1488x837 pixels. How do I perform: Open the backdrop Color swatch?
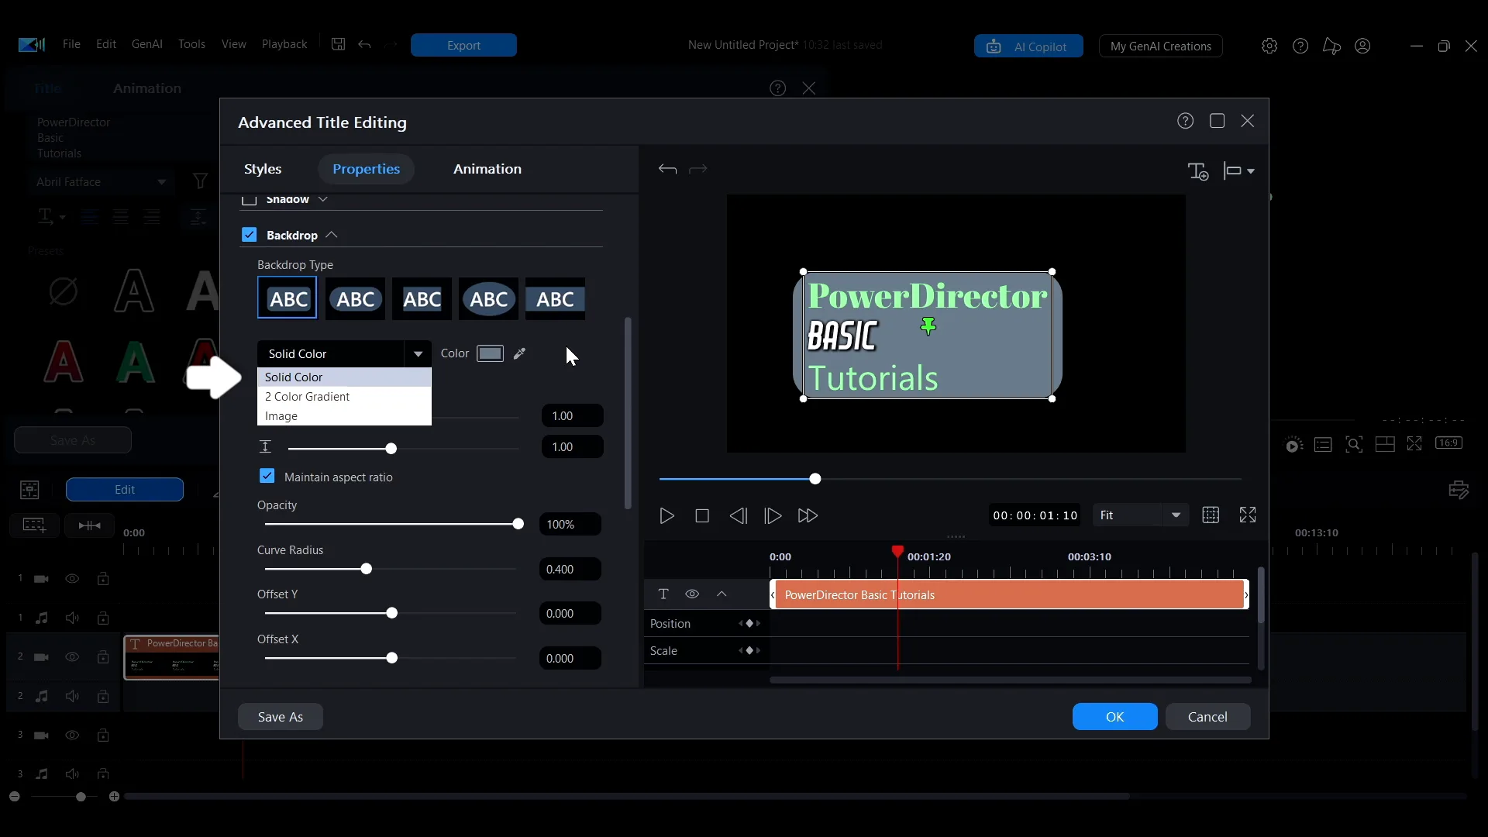[x=490, y=353]
